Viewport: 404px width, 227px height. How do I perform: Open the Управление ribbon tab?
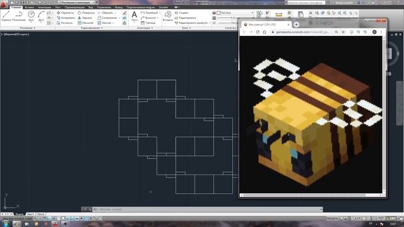point(104,7)
